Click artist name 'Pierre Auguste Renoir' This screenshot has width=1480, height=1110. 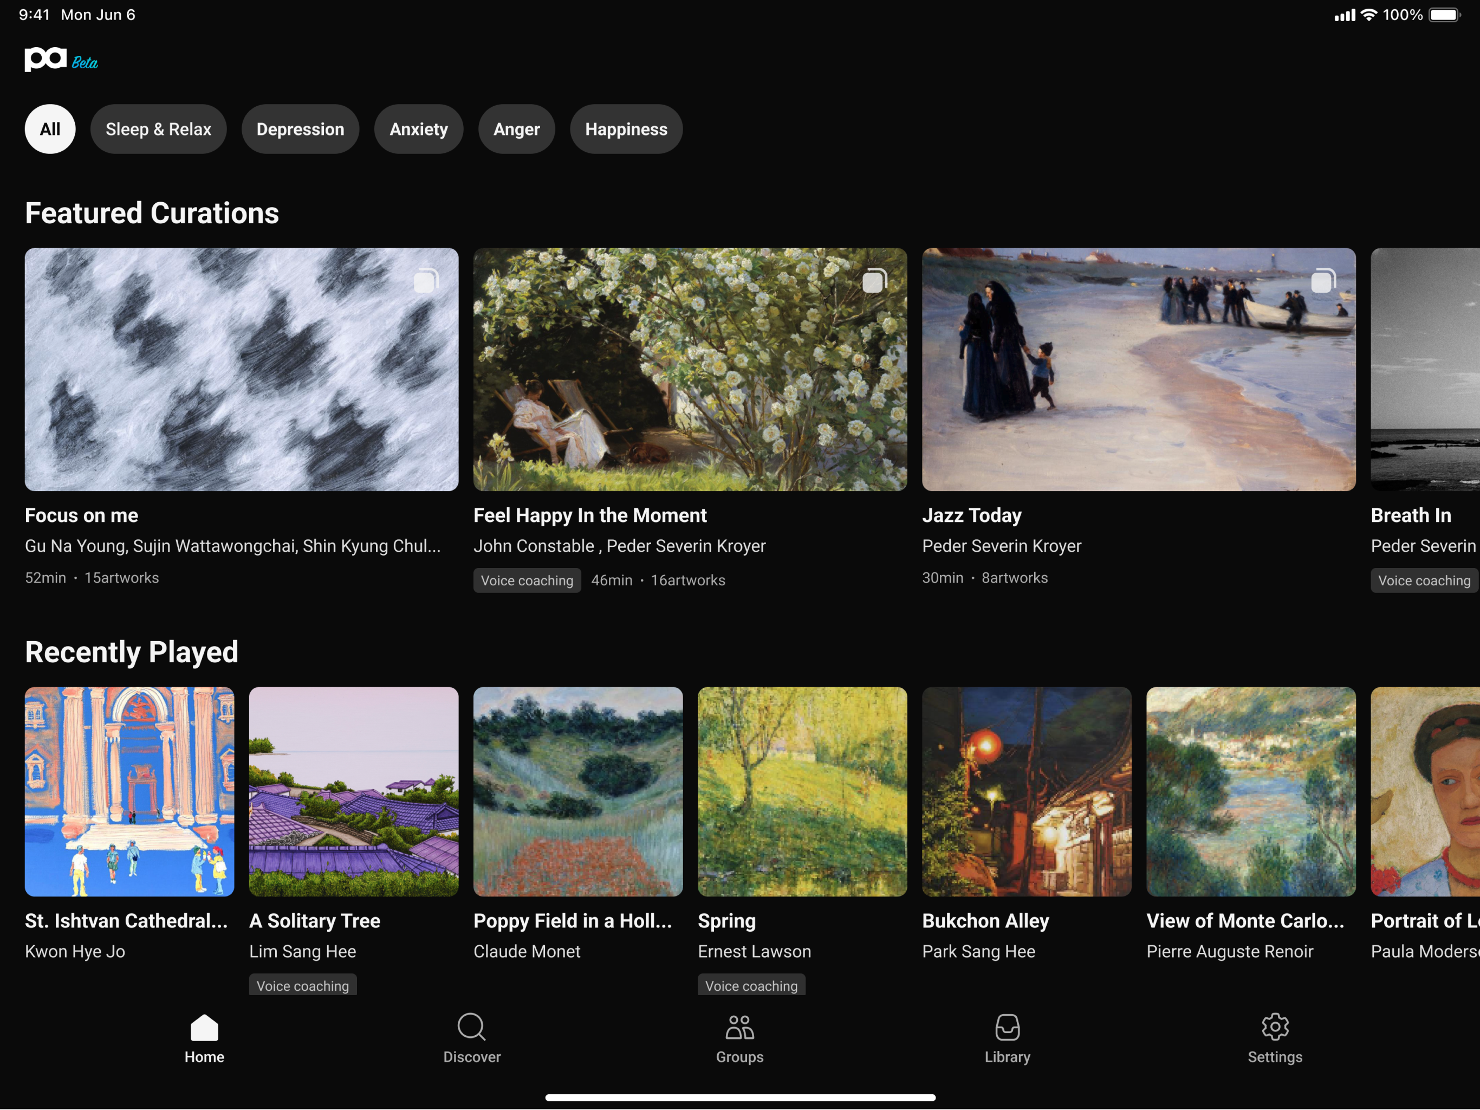point(1230,951)
